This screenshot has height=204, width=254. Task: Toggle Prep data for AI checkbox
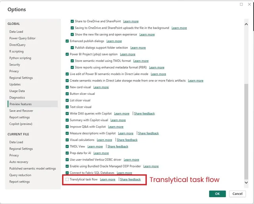click(x=67, y=153)
